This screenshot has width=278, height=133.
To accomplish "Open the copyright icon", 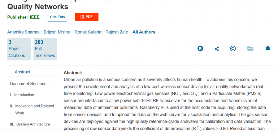I will (233, 49).
